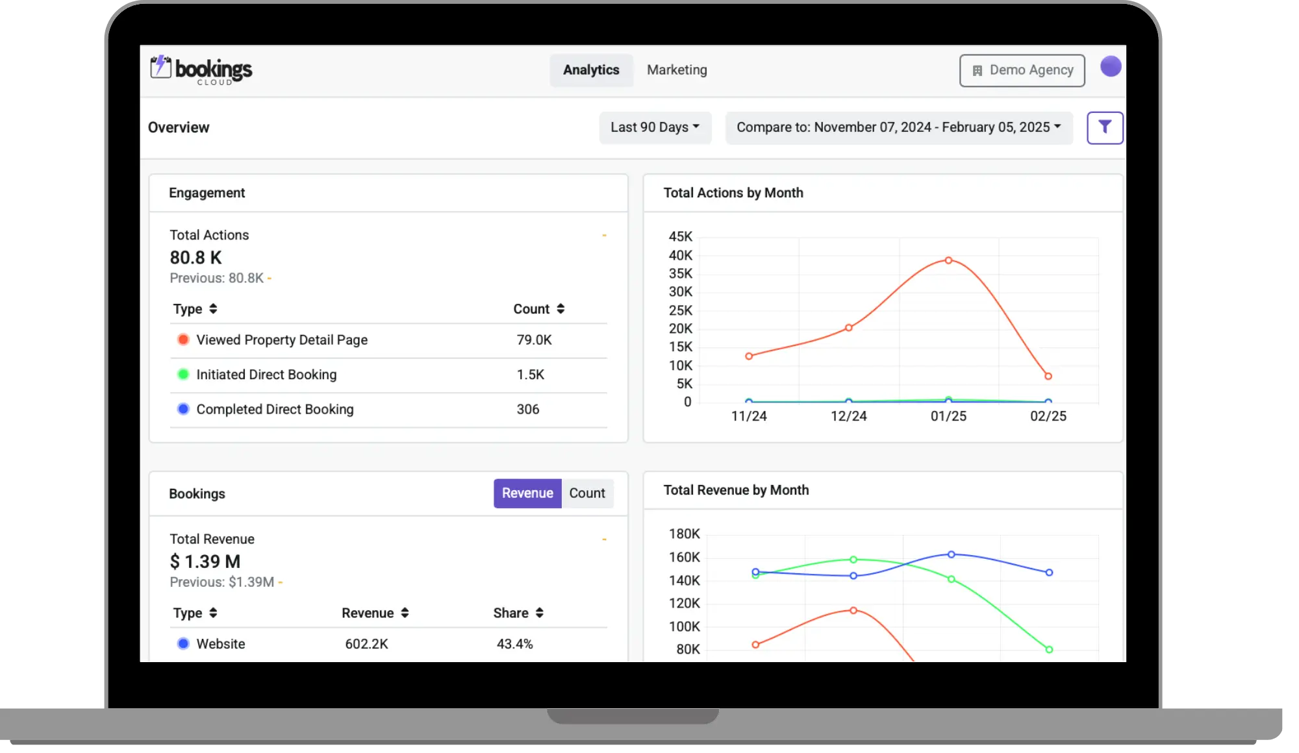Switch to the Analytics tab
The image size is (1299, 753).
591,70
